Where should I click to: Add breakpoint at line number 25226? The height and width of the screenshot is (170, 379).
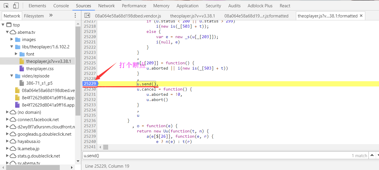point(90,68)
